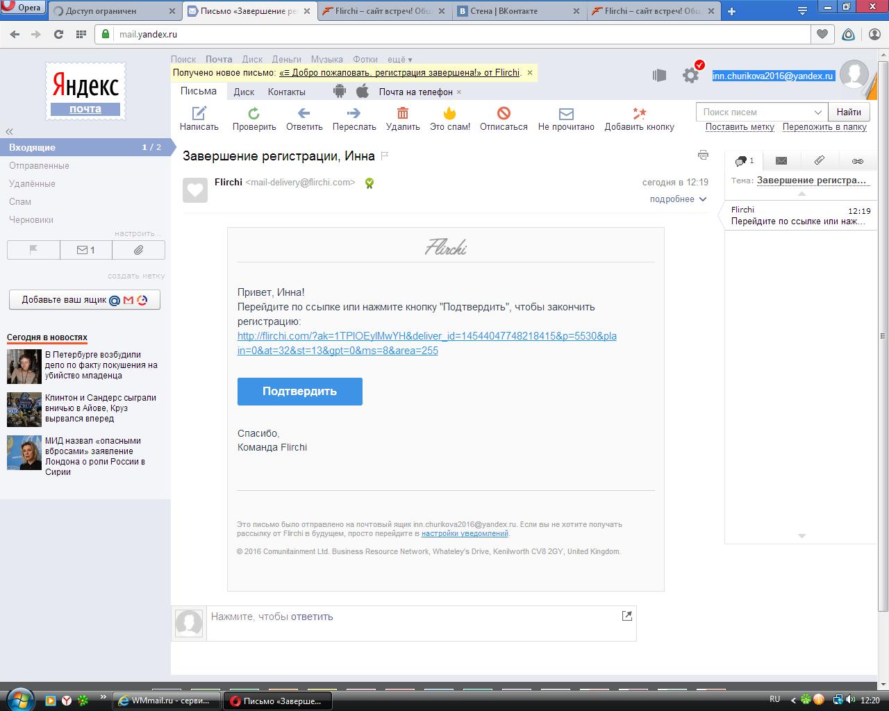Click the Yandex Почта logo
The height and width of the screenshot is (711, 889).
pos(85,91)
